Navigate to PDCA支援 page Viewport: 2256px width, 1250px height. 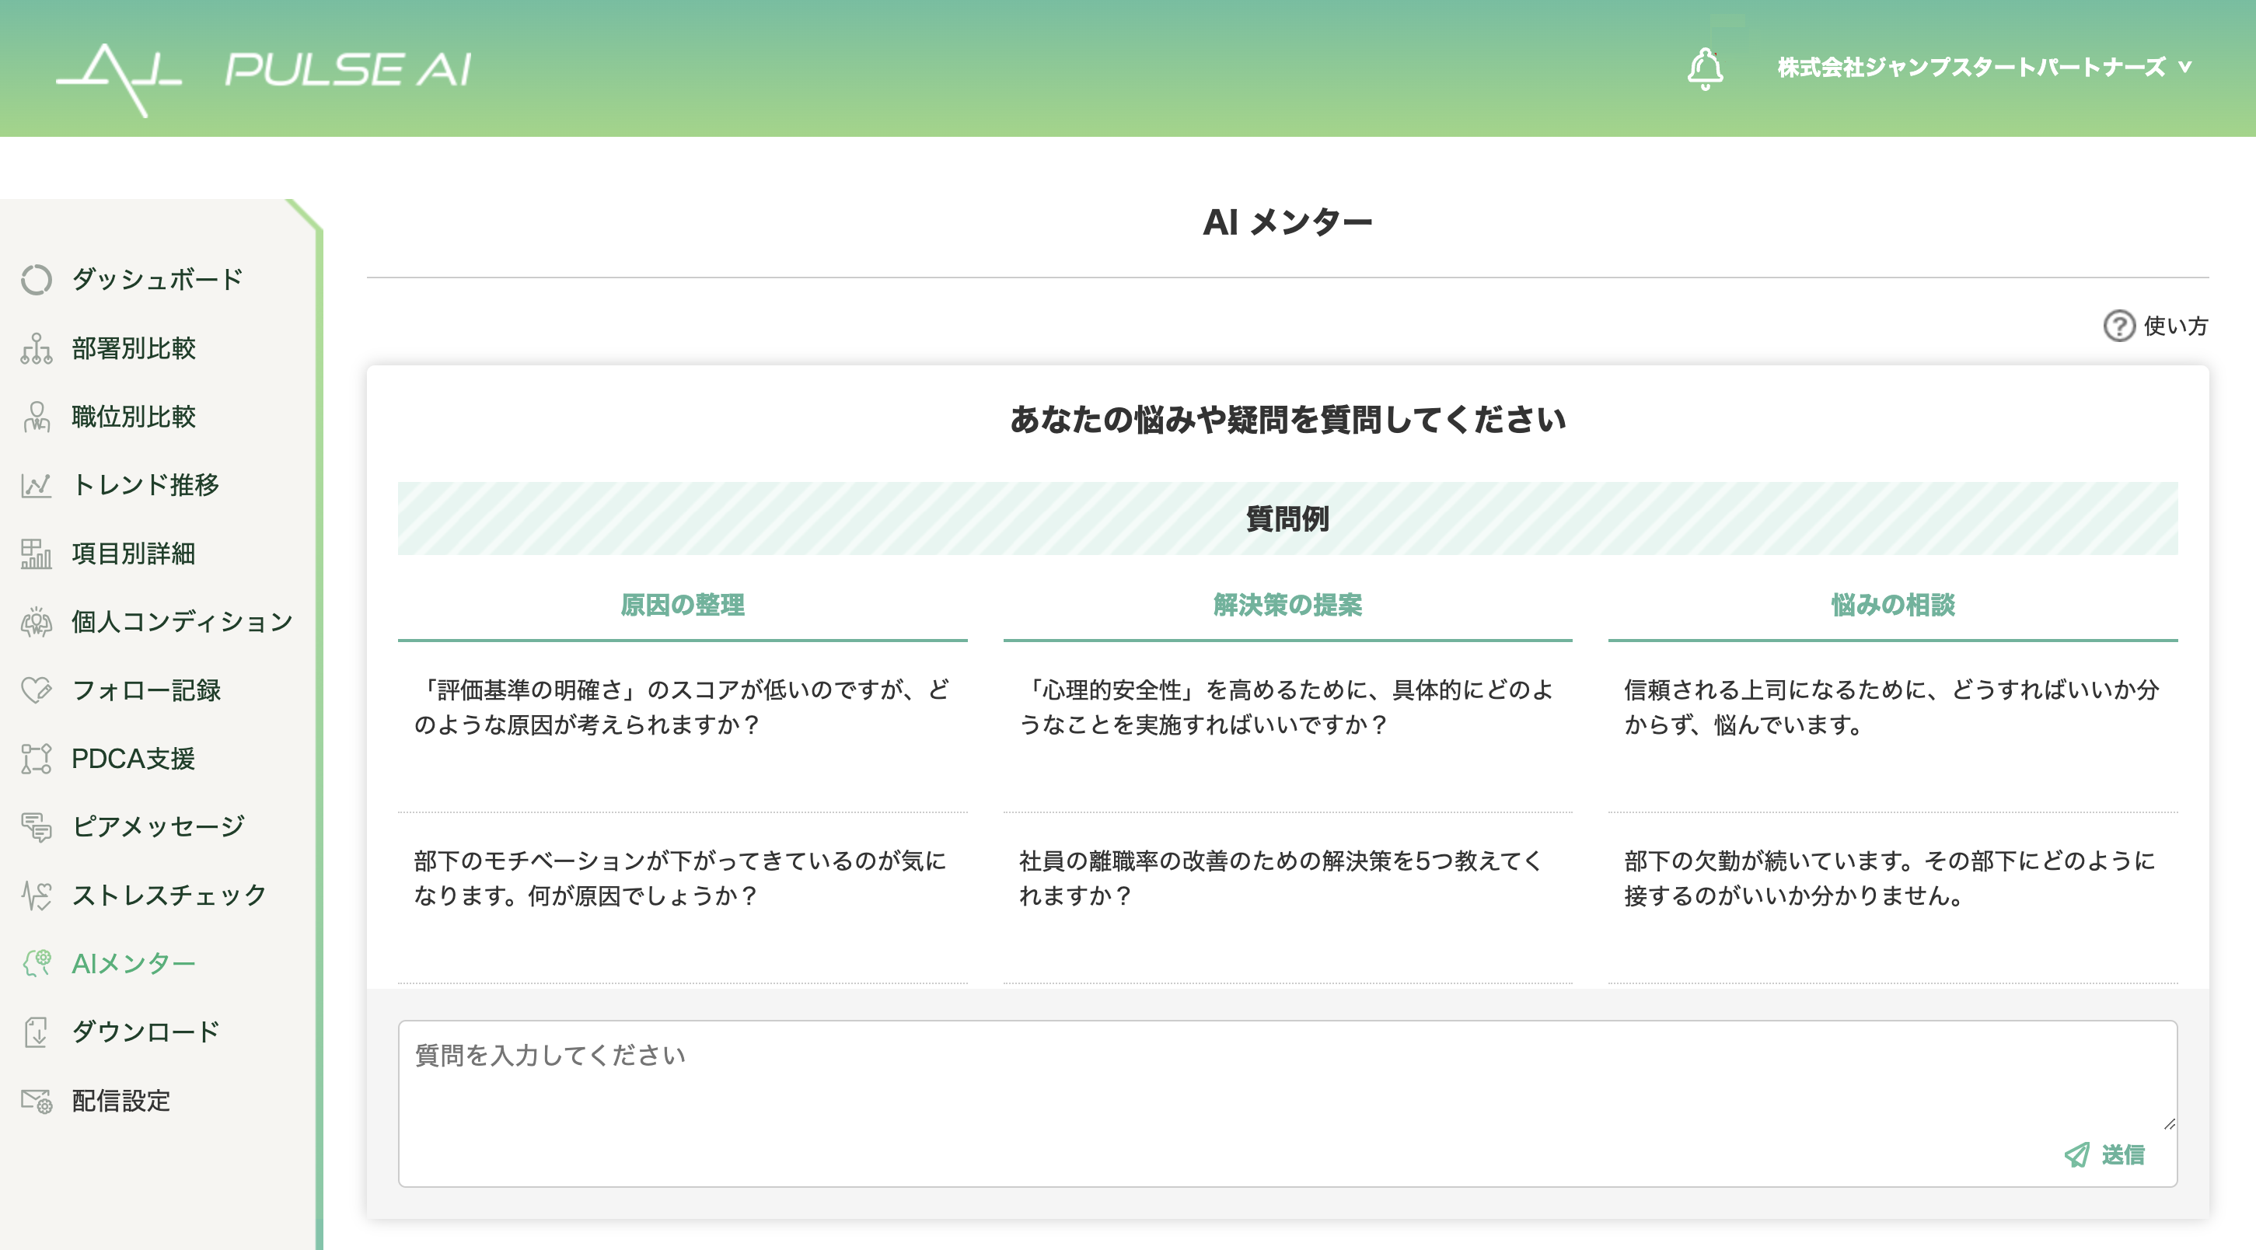coord(133,759)
